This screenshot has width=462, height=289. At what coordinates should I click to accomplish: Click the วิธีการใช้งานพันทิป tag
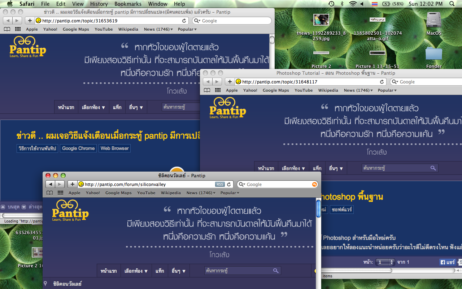[x=37, y=148]
